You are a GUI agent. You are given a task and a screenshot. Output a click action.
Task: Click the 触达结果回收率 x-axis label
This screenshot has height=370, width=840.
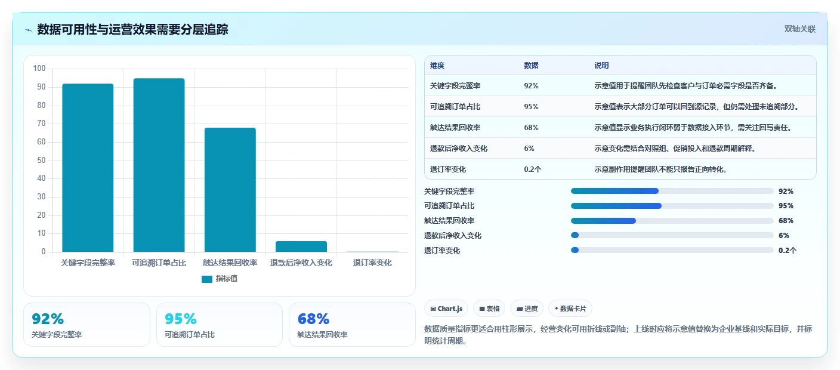pos(230,263)
